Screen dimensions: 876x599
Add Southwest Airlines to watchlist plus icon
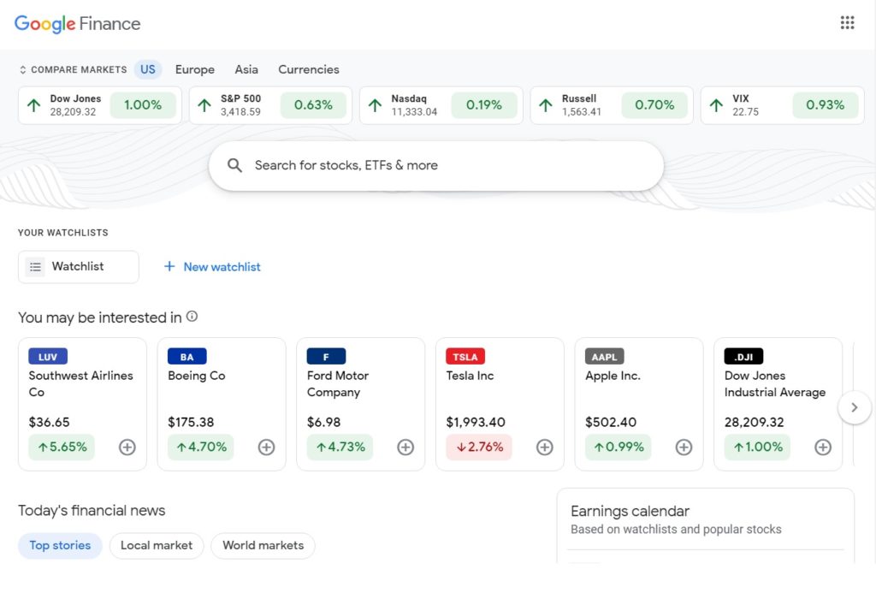coord(127,447)
